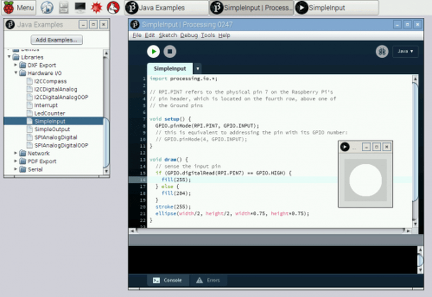Click the Add Examples button
This screenshot has width=432, height=297.
[x=56, y=40]
